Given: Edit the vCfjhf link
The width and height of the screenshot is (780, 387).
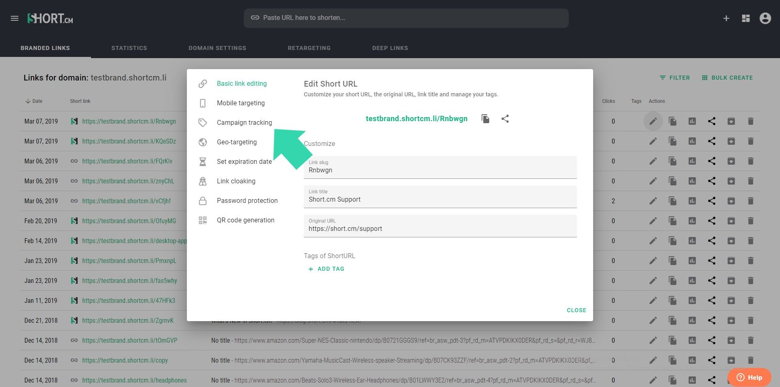Looking at the screenshot, I should (653, 201).
